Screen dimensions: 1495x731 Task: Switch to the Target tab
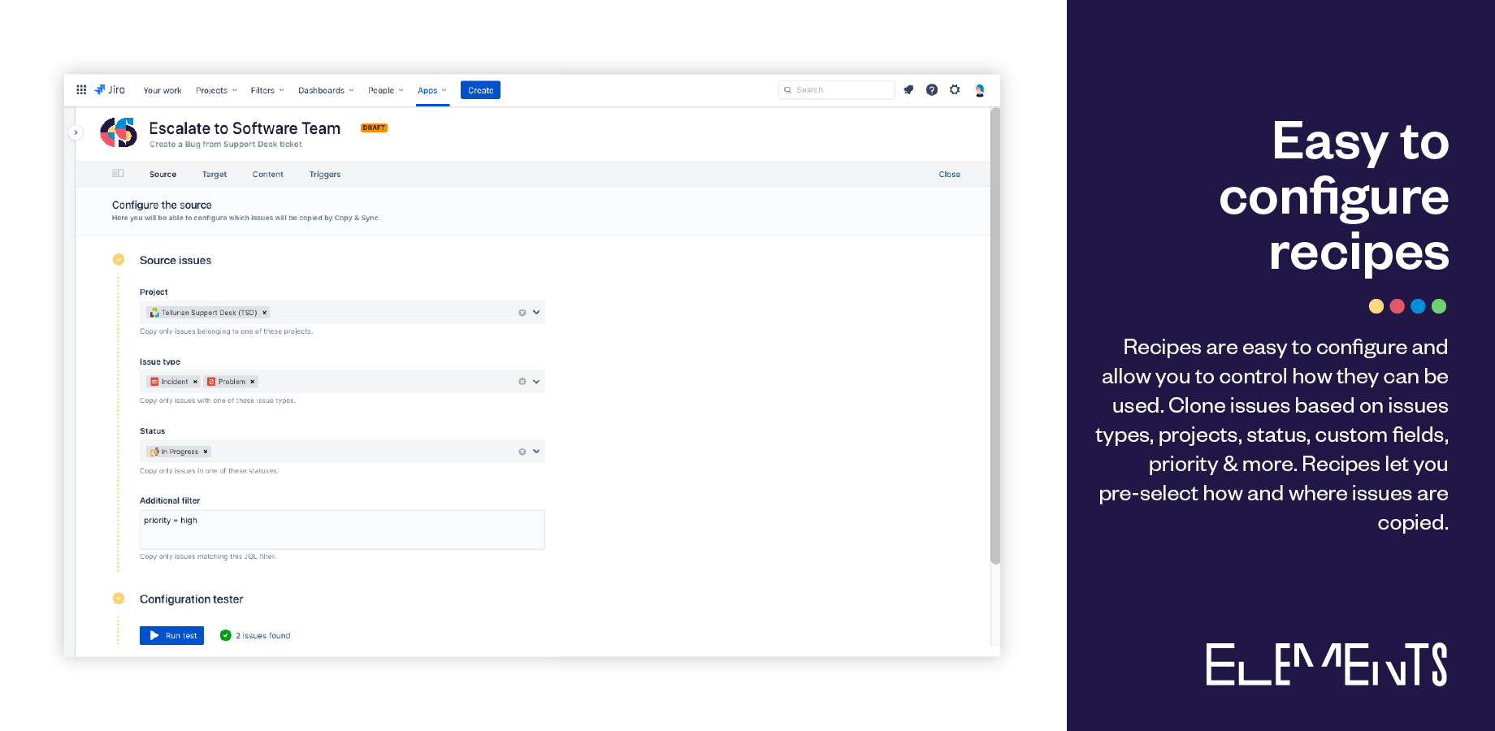214,175
